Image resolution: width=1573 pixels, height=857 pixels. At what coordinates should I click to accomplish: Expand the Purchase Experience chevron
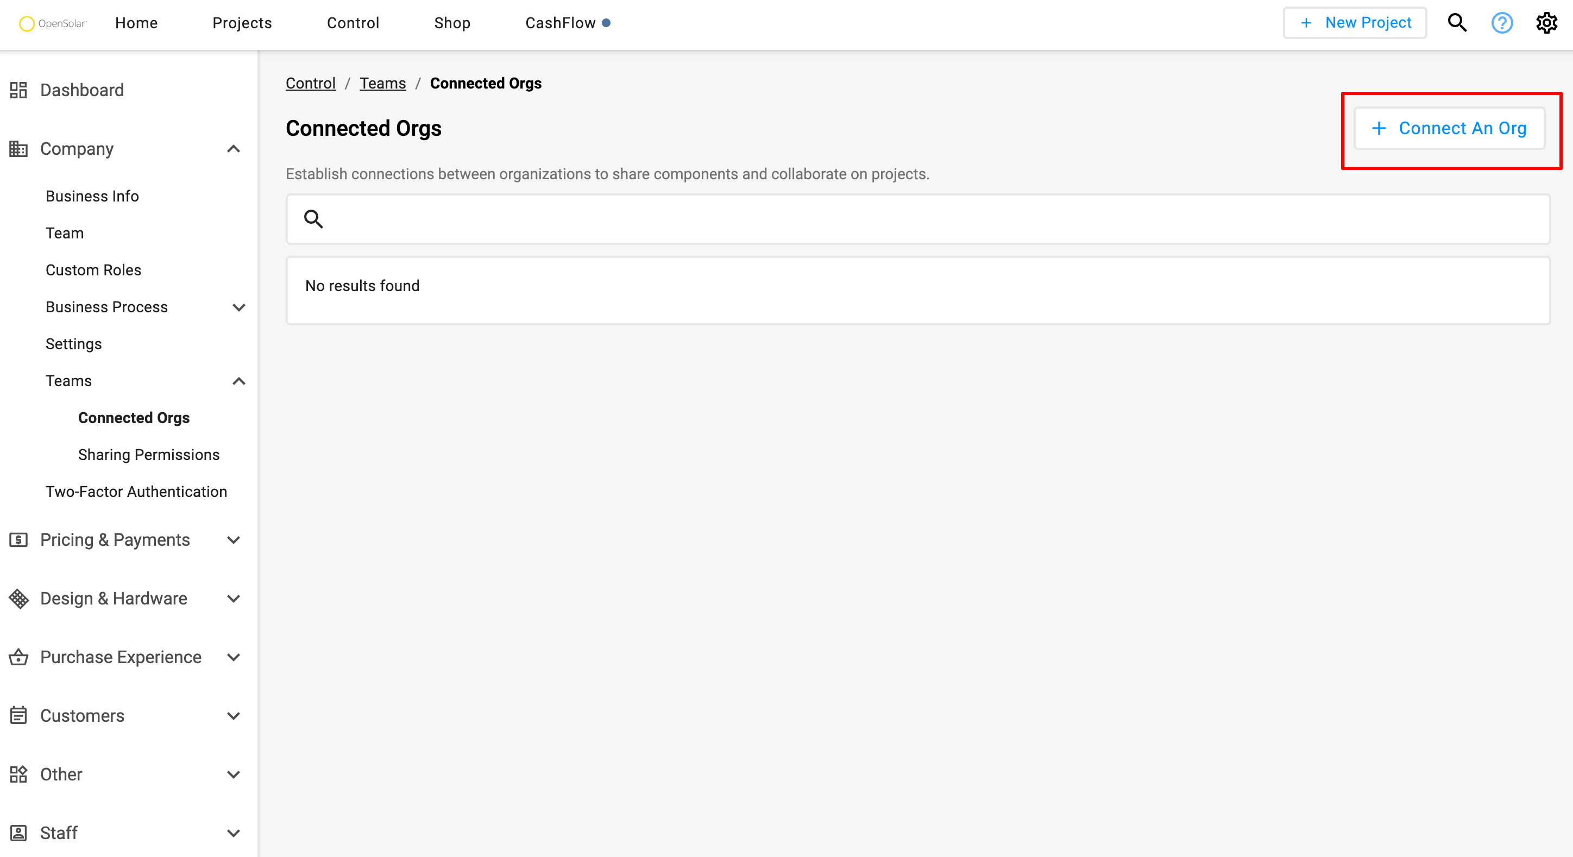click(x=233, y=657)
